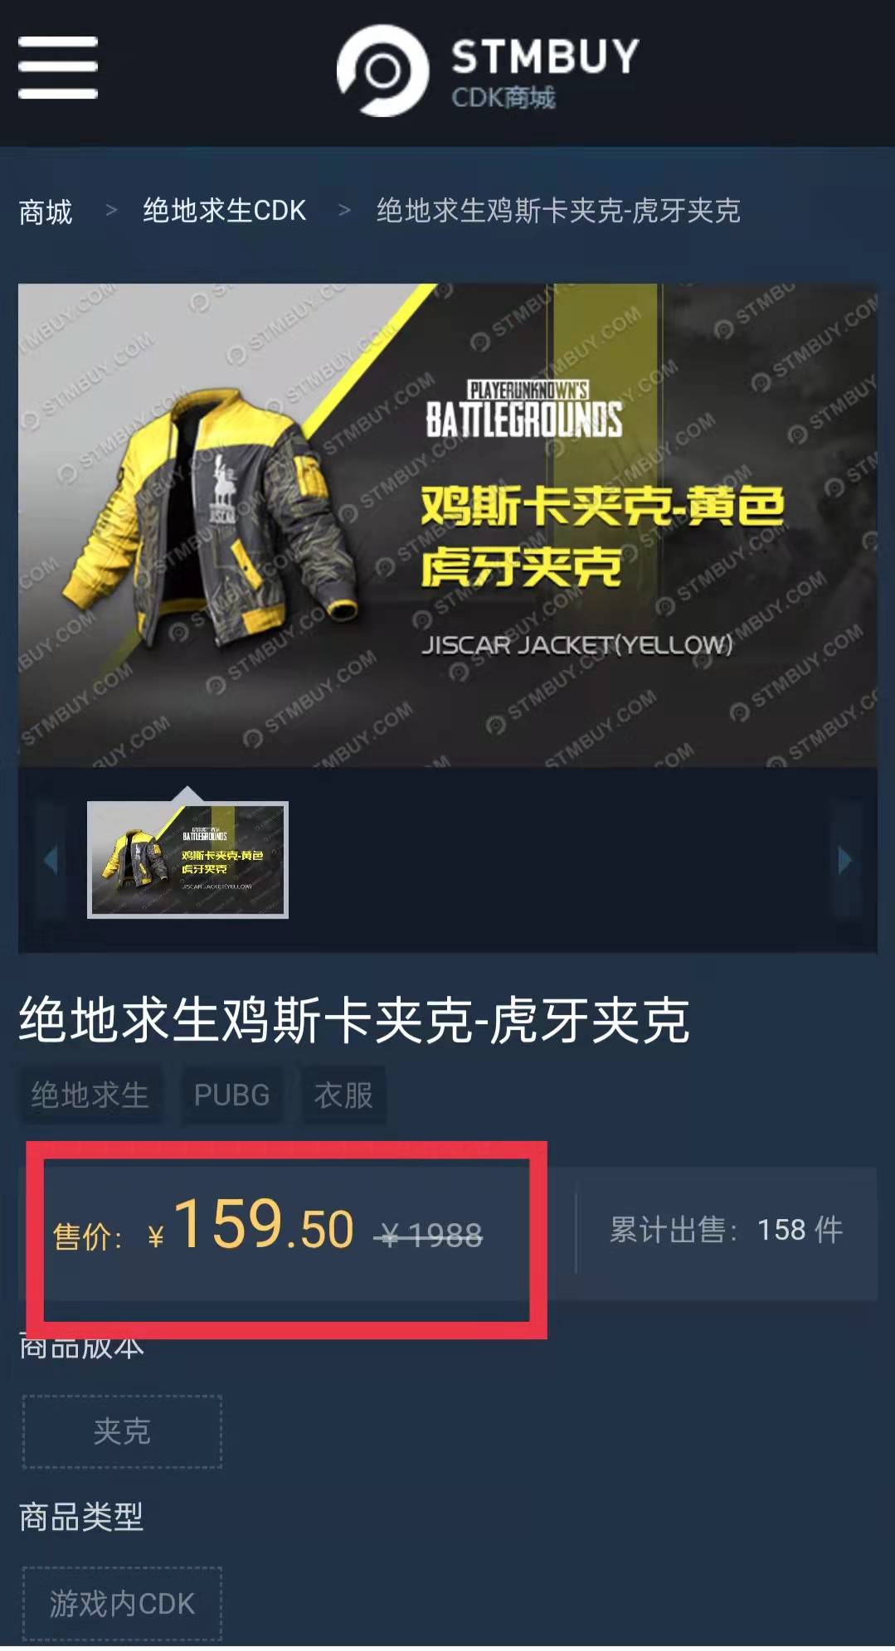
Task: Show next image with right carousel arrow
Action: click(845, 860)
